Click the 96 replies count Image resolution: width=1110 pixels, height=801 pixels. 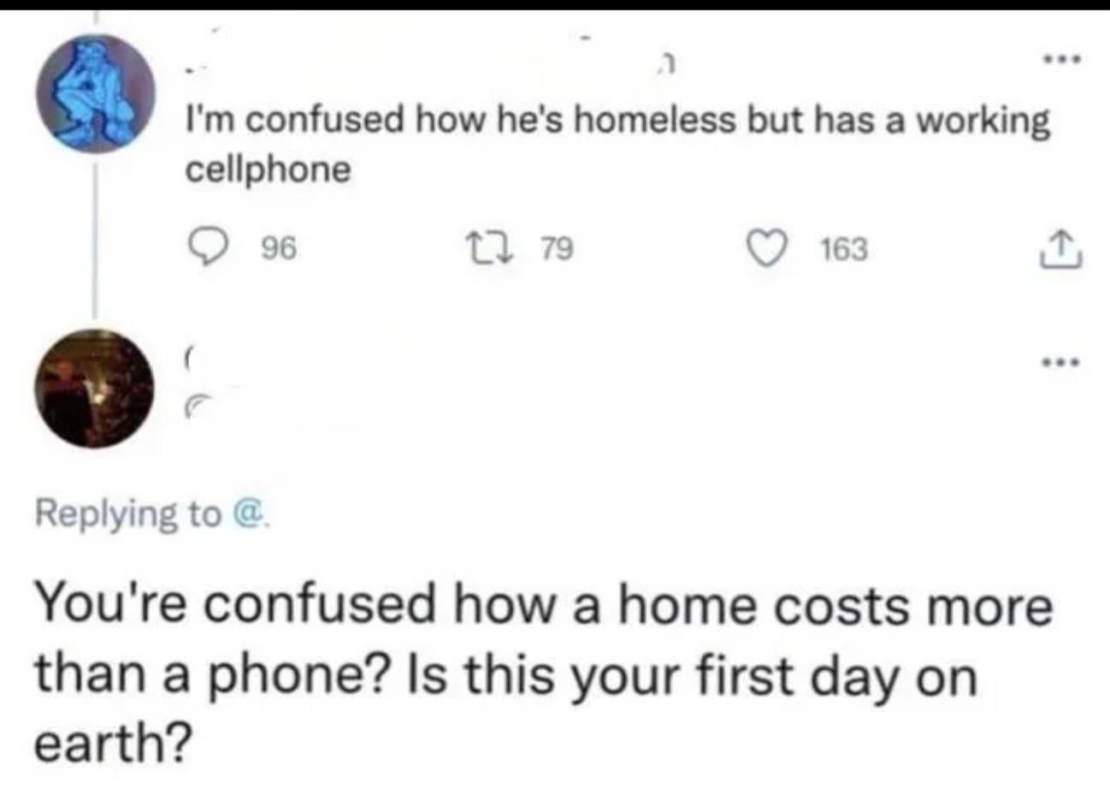pos(278,249)
